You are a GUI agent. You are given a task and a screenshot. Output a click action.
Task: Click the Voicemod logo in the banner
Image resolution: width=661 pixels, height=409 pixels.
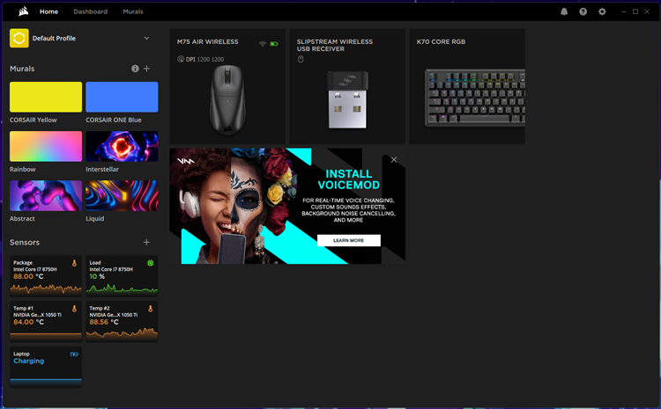coord(185,161)
